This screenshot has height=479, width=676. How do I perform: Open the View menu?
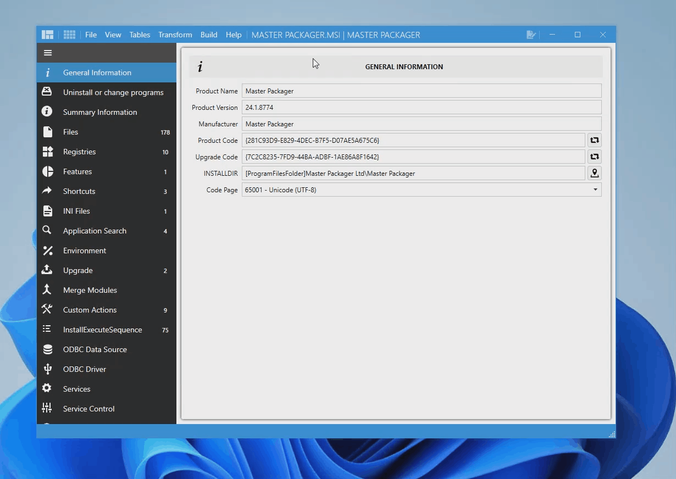(113, 35)
